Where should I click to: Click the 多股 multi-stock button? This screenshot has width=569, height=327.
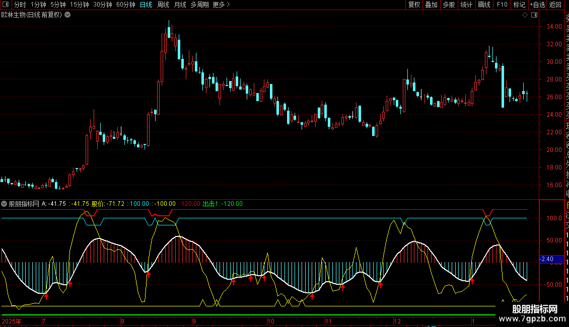click(449, 5)
